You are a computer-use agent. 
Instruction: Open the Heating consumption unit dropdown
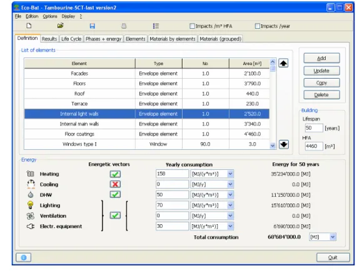(230, 174)
